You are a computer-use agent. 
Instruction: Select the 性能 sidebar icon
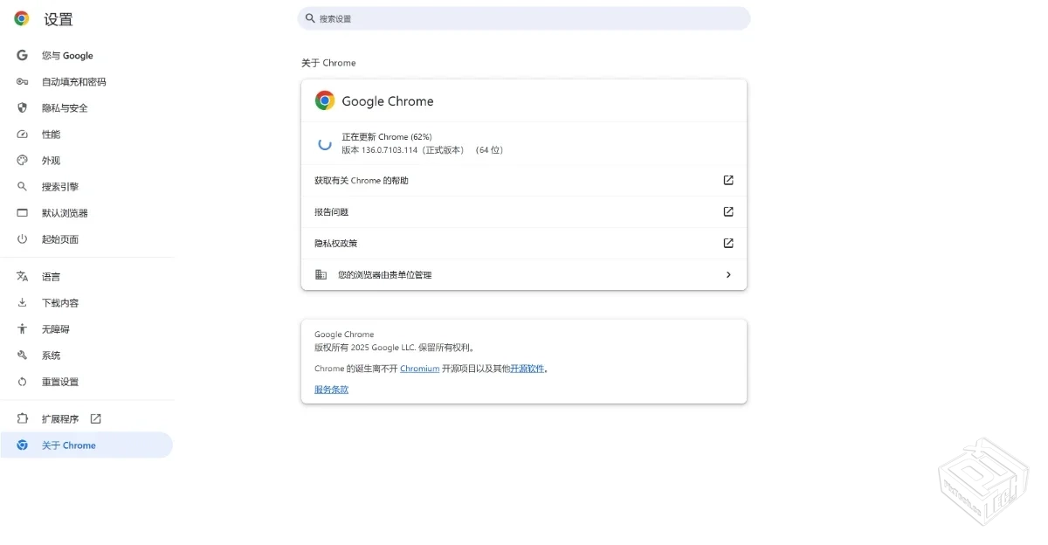tap(22, 134)
